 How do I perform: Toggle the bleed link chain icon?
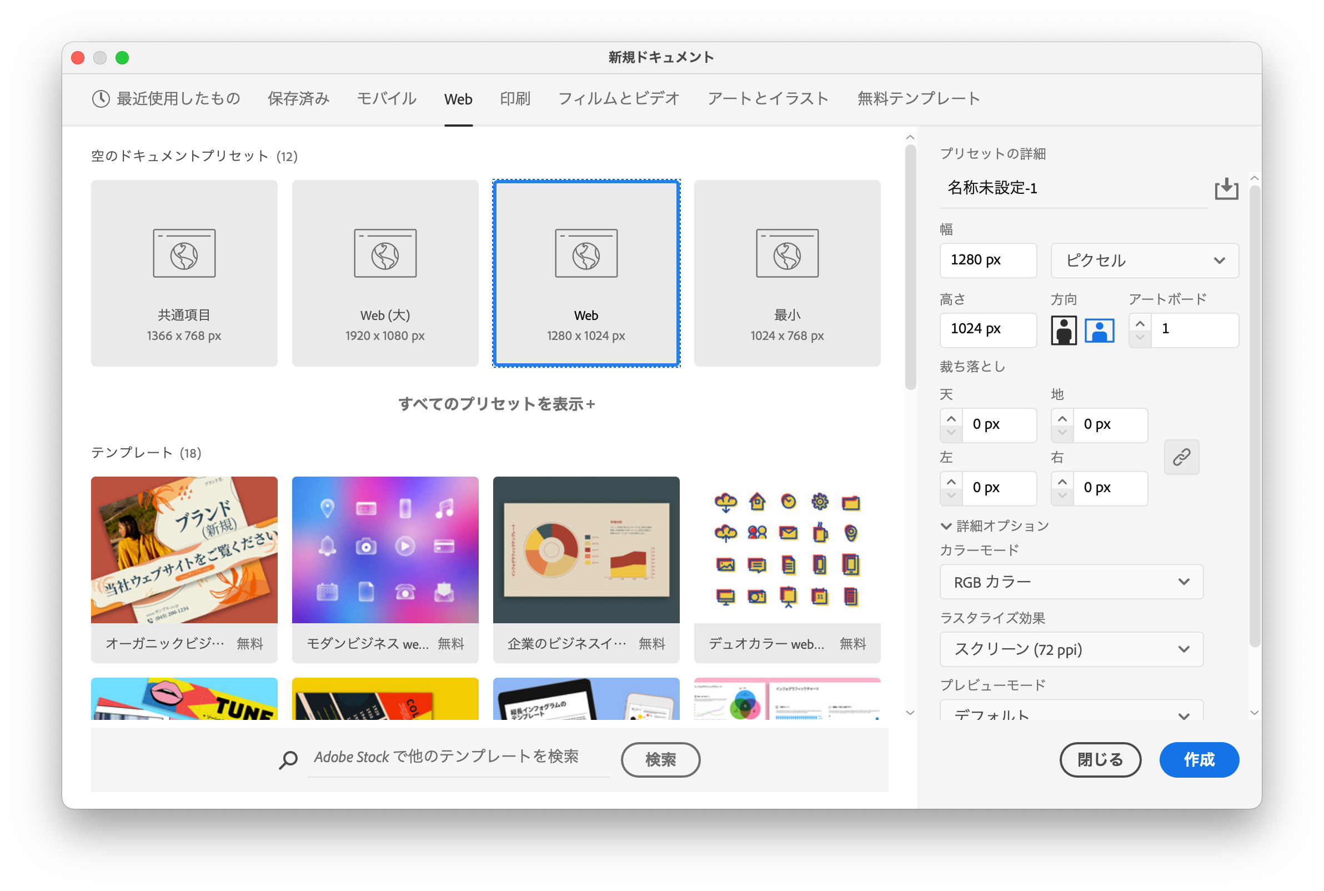(x=1181, y=457)
